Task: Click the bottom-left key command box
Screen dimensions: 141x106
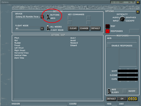Action: [70, 23]
